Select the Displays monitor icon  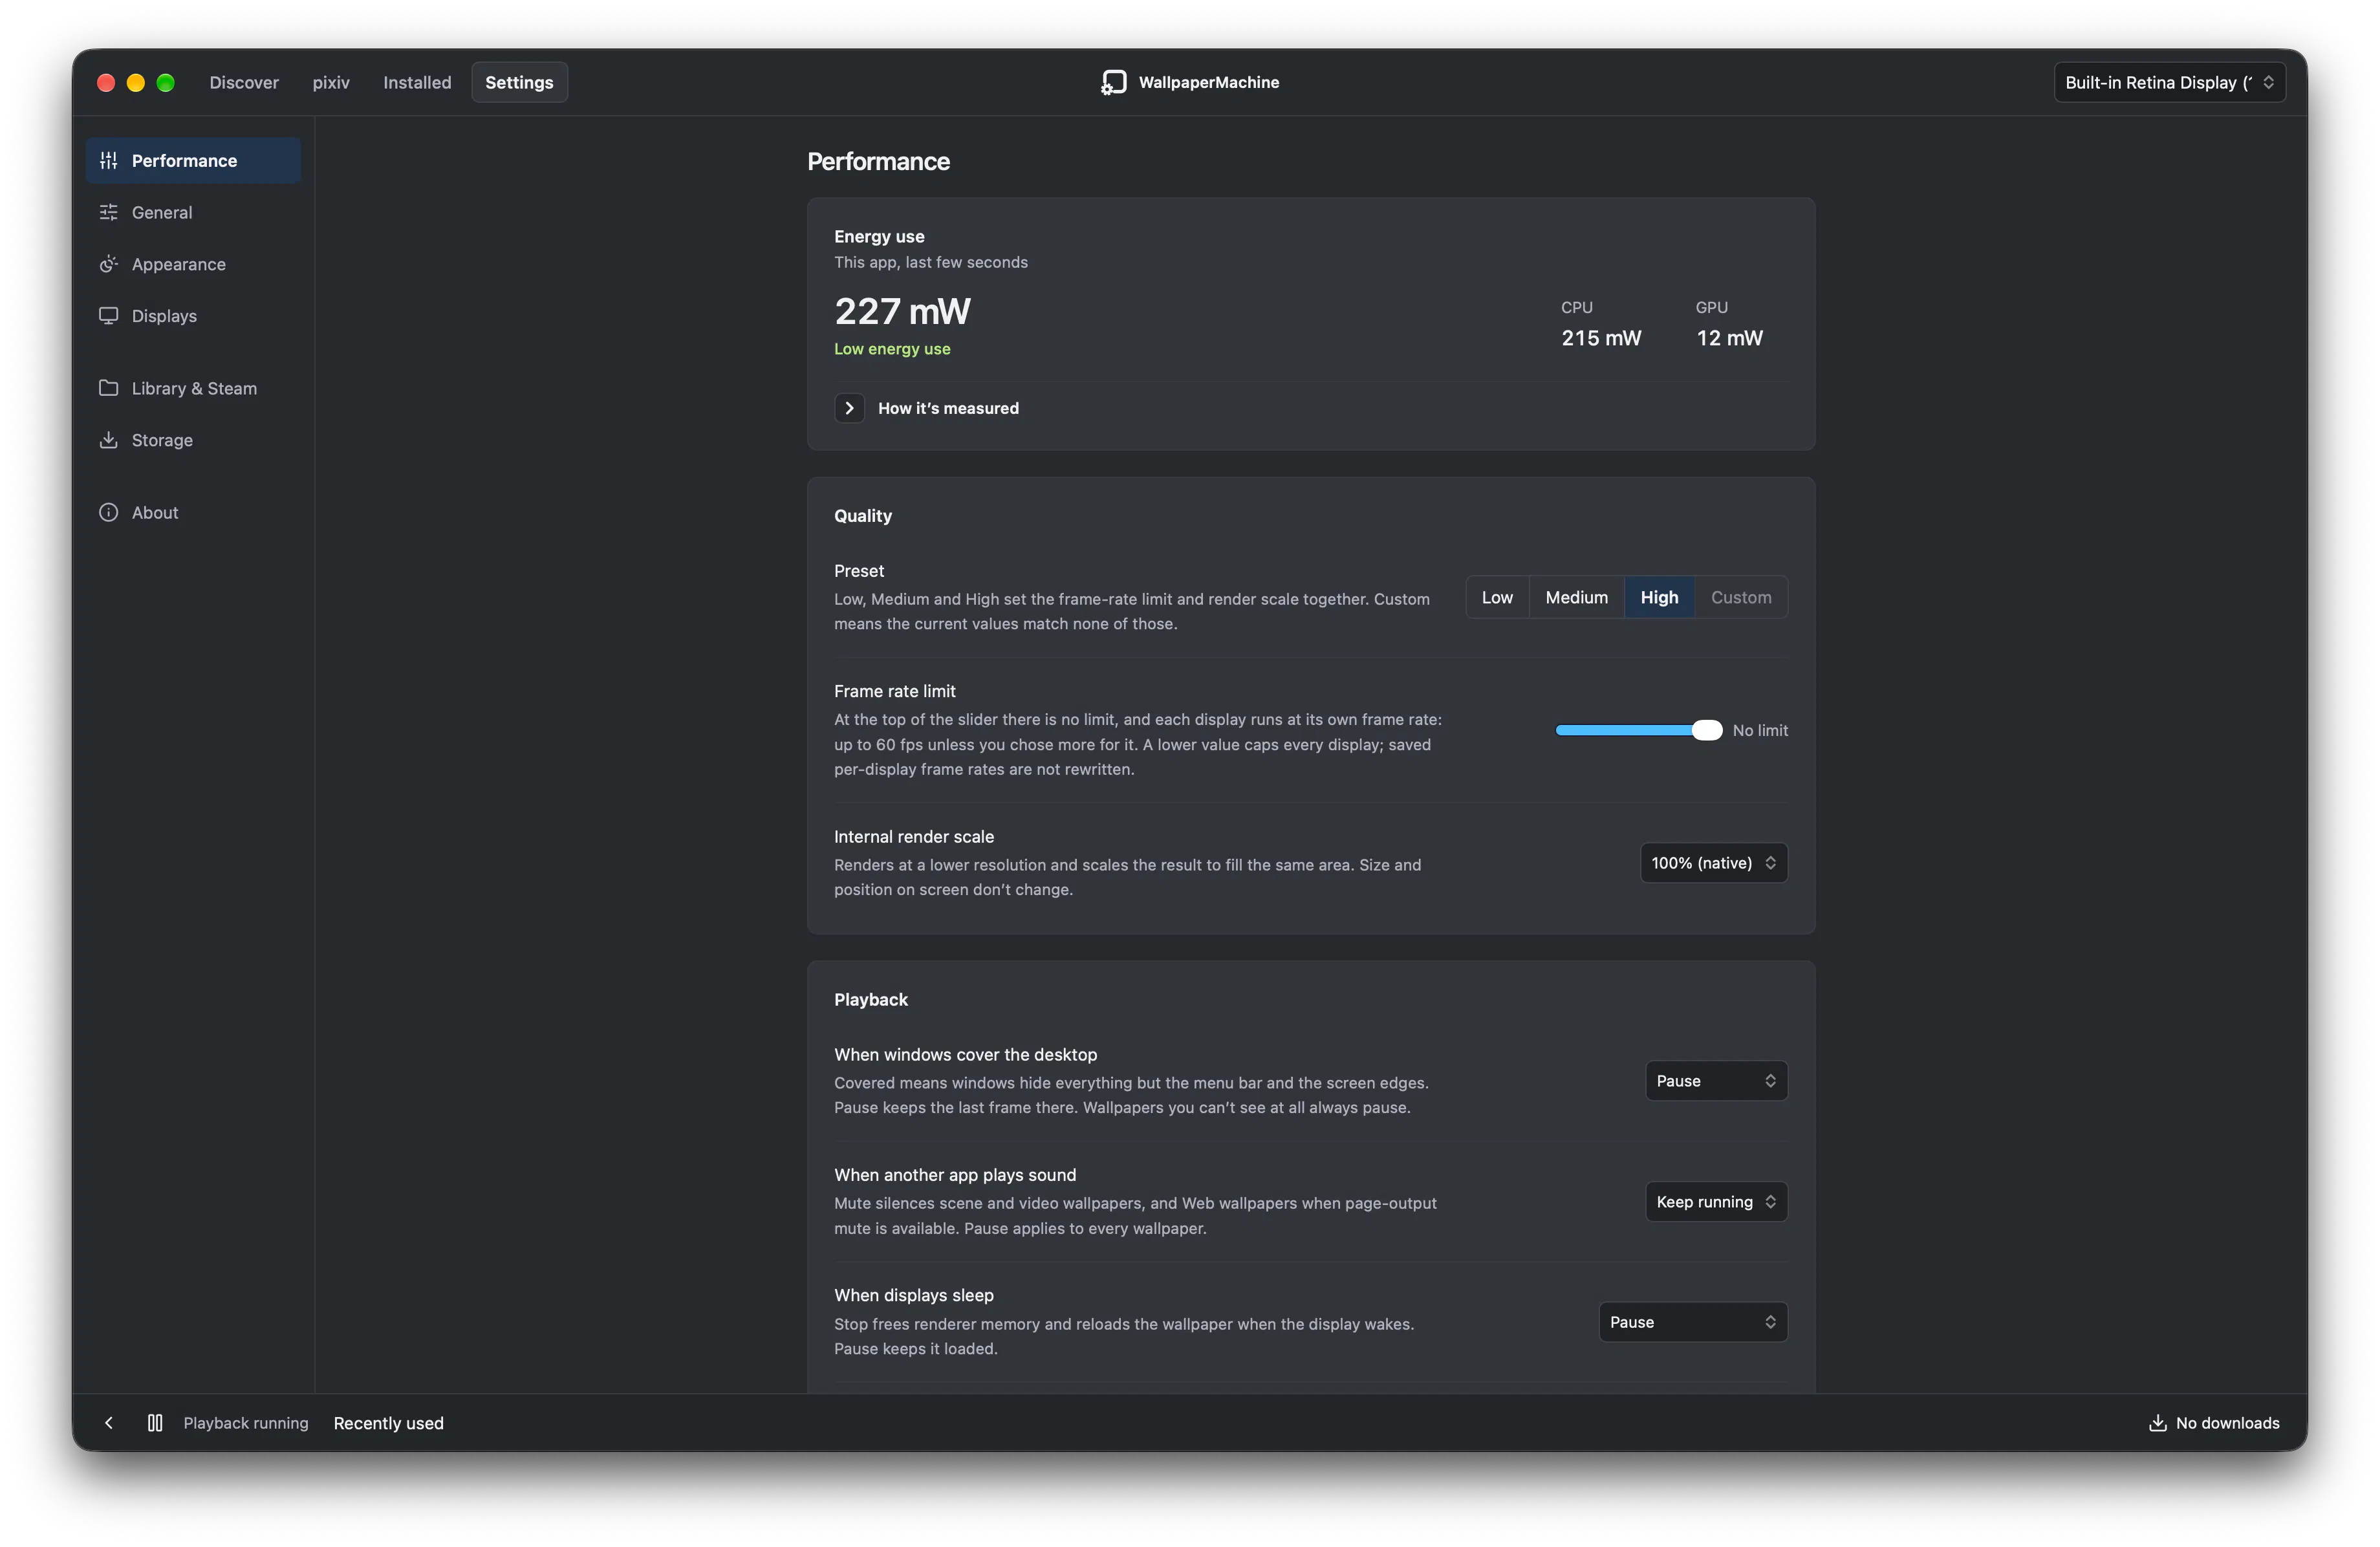(108, 316)
